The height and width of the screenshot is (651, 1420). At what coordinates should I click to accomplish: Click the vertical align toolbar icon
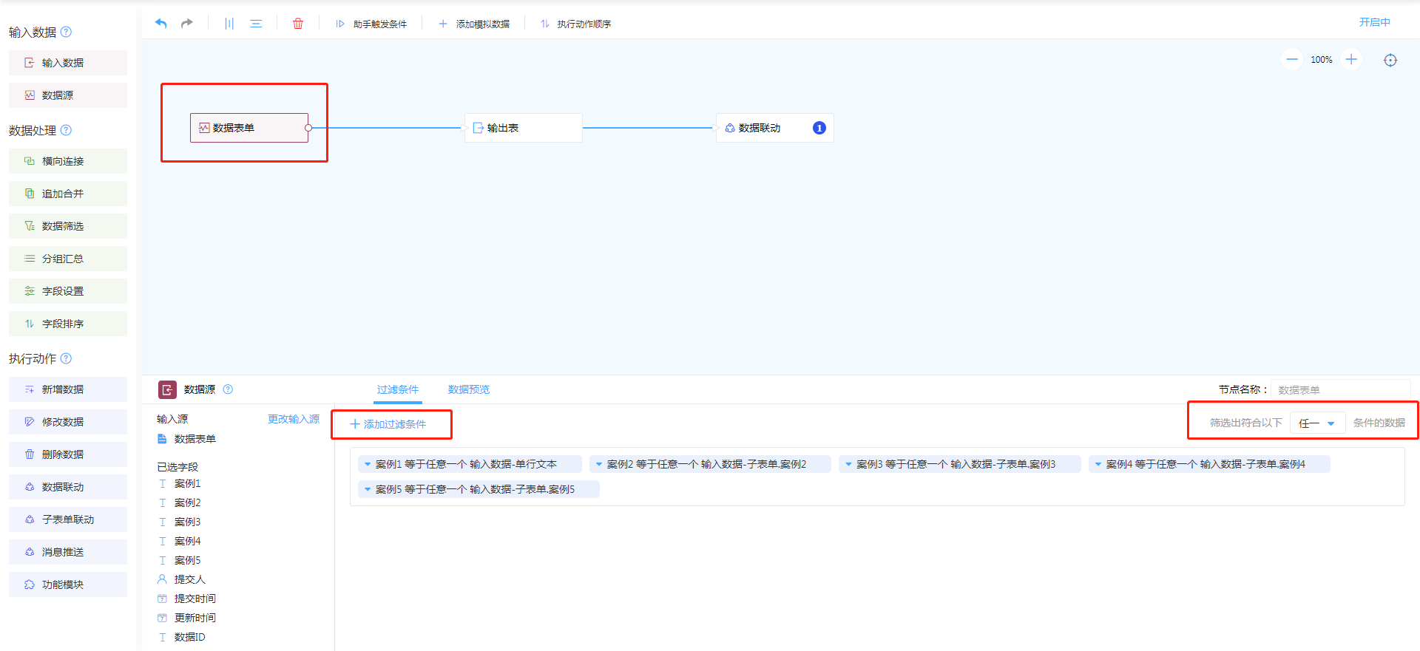coord(229,24)
